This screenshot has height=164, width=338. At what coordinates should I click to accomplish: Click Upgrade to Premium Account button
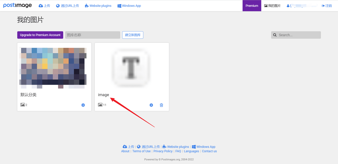point(40,35)
